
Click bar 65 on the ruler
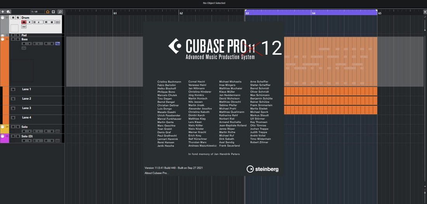point(380,13)
